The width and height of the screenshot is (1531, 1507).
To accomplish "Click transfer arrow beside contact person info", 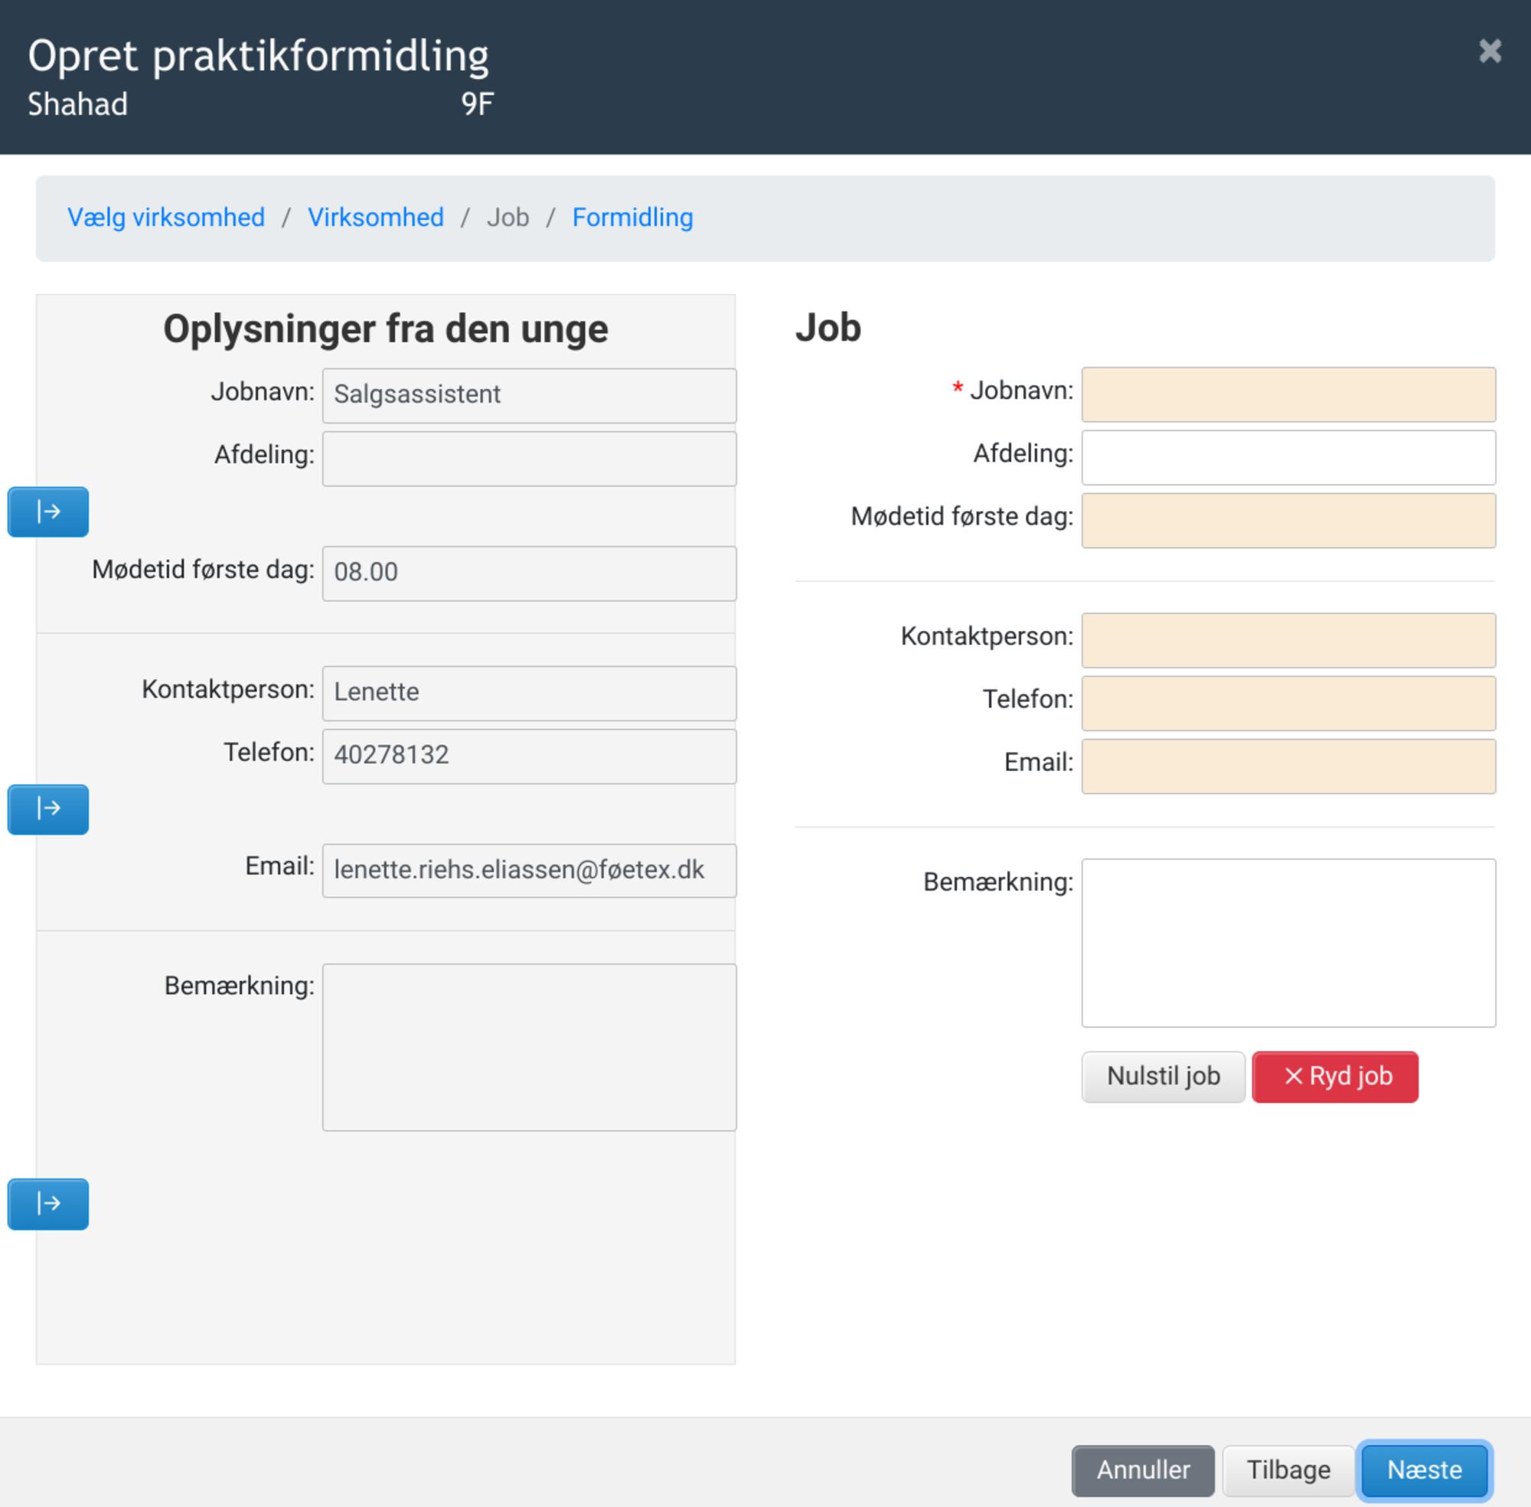I will tap(48, 809).
